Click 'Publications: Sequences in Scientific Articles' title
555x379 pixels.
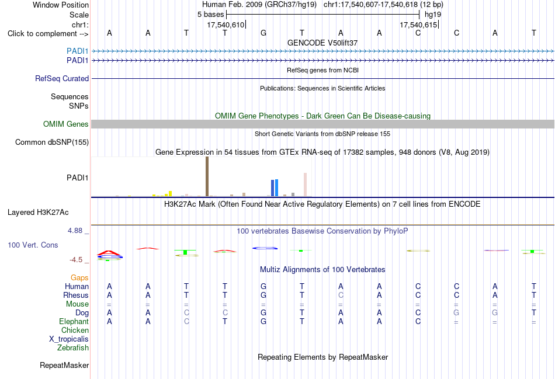[x=322, y=88]
